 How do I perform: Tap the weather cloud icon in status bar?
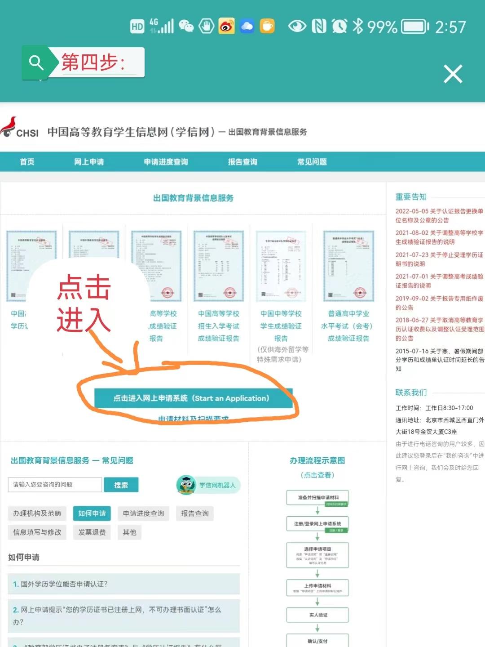coord(247,27)
